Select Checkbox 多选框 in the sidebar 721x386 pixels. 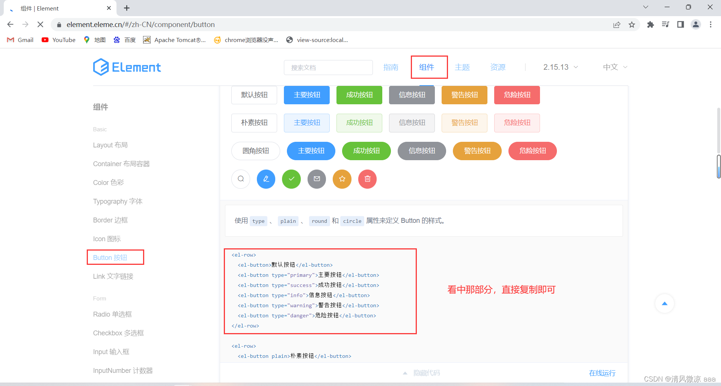[119, 333]
